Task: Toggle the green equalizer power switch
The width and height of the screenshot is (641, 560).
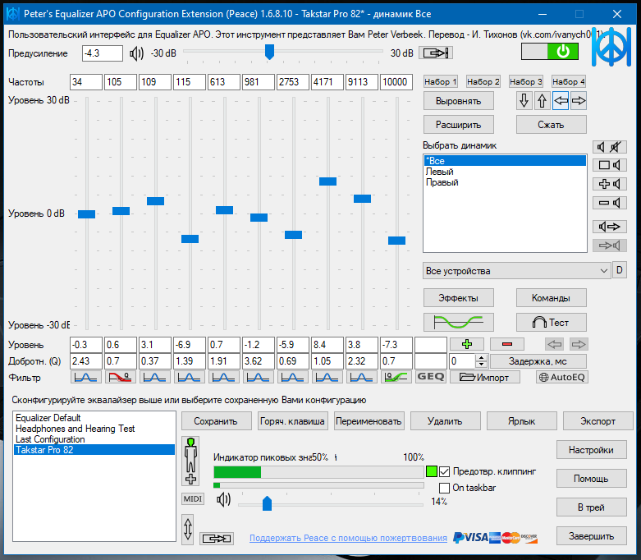Action: coord(549,52)
